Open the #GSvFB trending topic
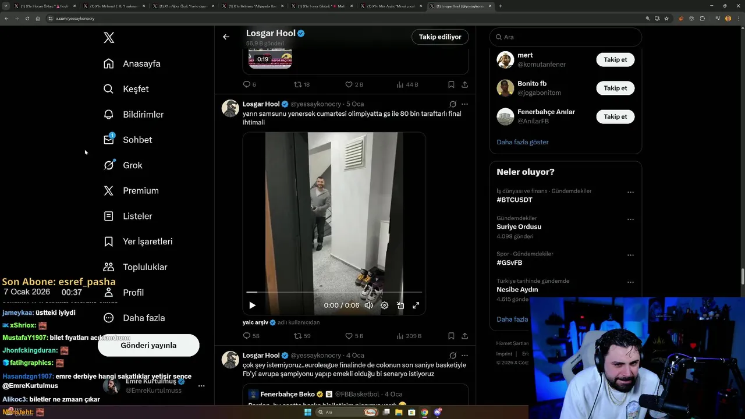 (x=509, y=262)
